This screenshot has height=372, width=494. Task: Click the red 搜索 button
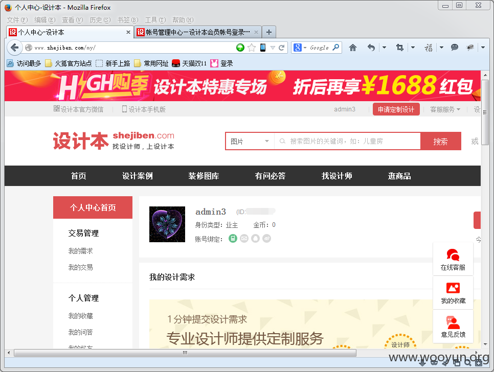(x=440, y=142)
